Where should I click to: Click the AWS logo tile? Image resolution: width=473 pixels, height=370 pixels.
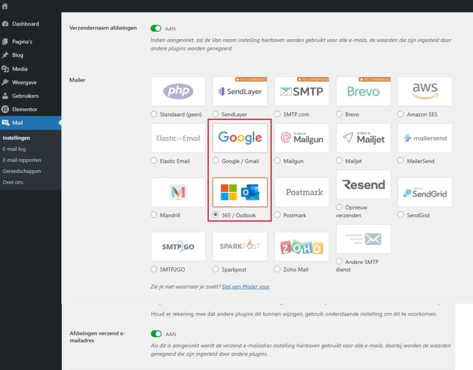425,91
